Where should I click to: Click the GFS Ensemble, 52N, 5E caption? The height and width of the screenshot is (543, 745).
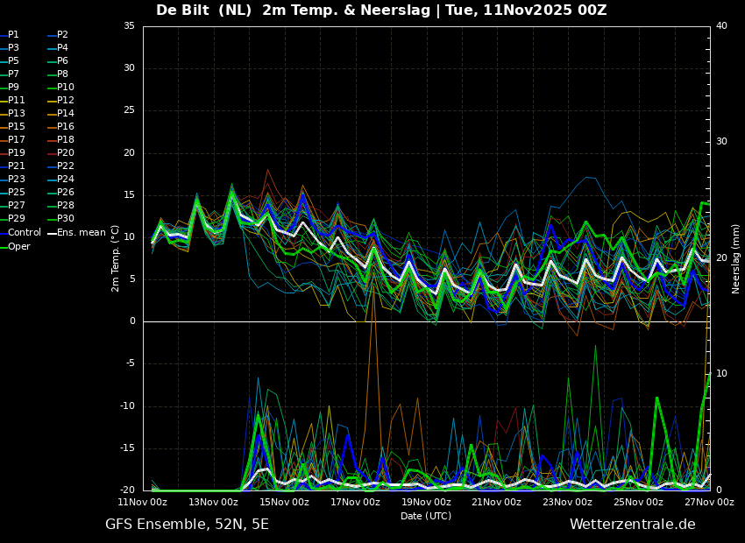187,525
